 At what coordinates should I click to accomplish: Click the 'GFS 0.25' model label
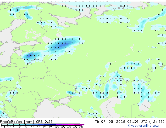coord(44,121)
